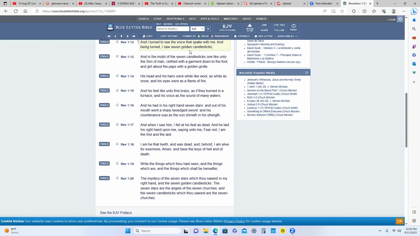Tick the copy checkbox for Rev 1:19
Image resolution: width=420 pixels, height=236 pixels.
117,164
